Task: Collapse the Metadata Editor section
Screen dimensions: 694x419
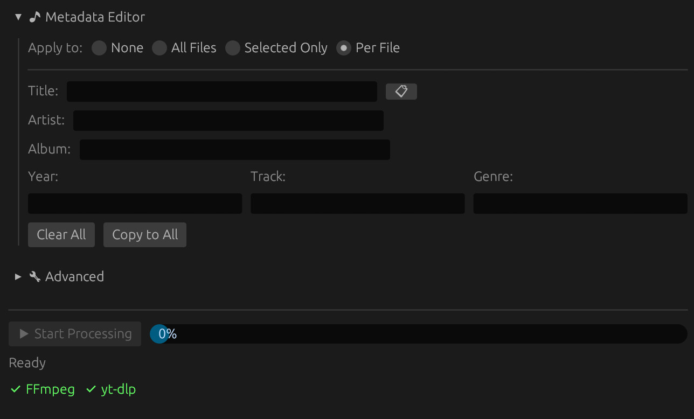Action: click(x=18, y=17)
